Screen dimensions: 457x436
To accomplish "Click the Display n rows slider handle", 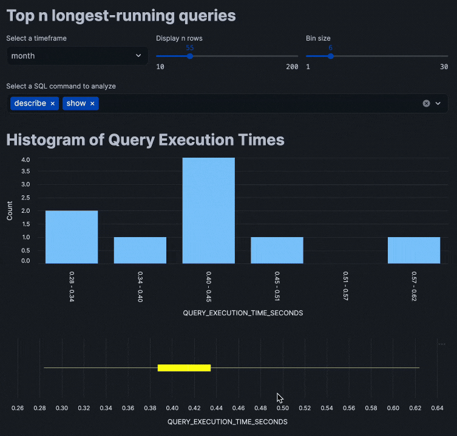I will (x=190, y=56).
